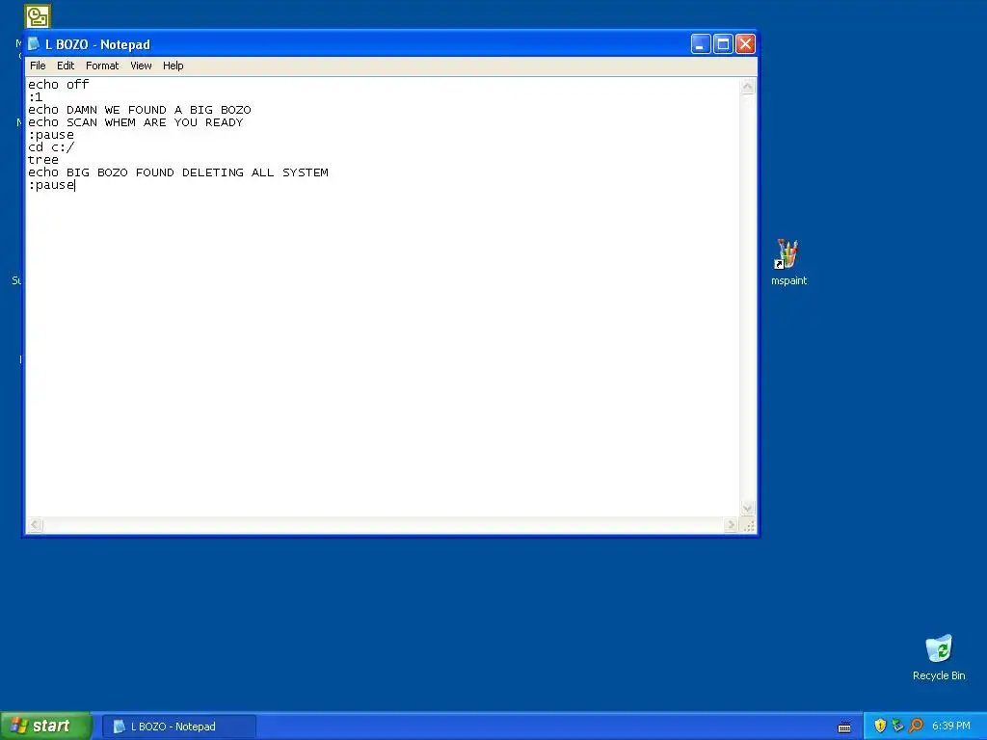Open the Edit menu
The image size is (987, 740).
(x=66, y=66)
